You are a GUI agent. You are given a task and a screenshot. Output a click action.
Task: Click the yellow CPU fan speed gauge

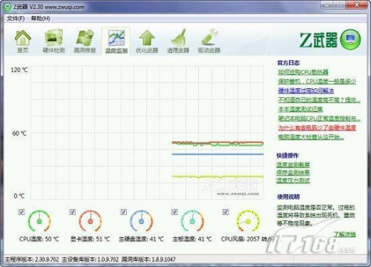248,221
